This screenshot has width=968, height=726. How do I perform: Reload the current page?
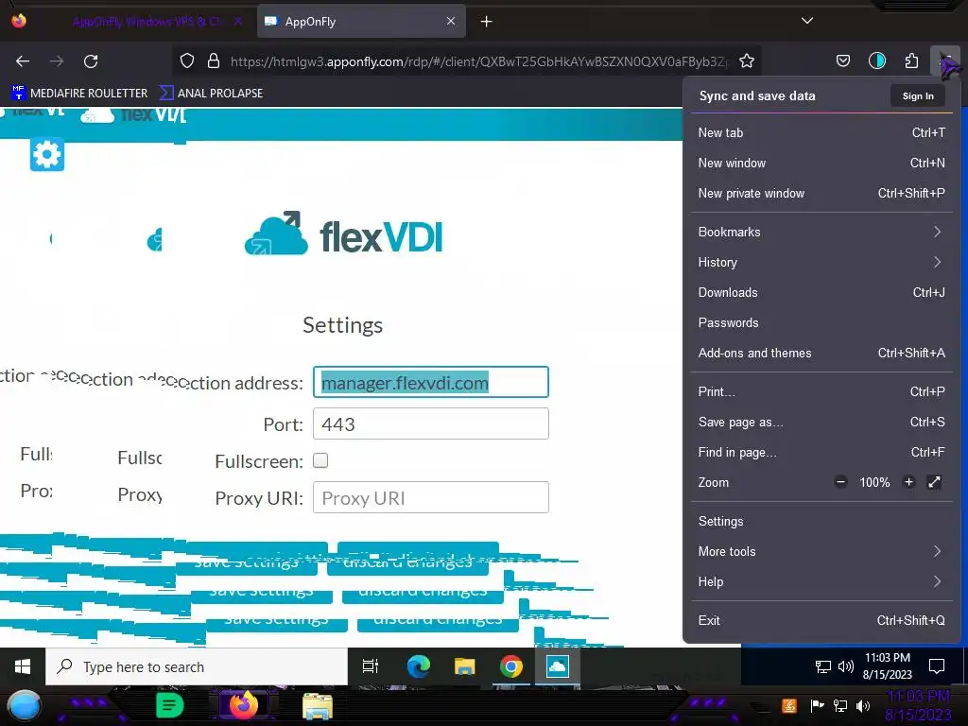pos(91,61)
